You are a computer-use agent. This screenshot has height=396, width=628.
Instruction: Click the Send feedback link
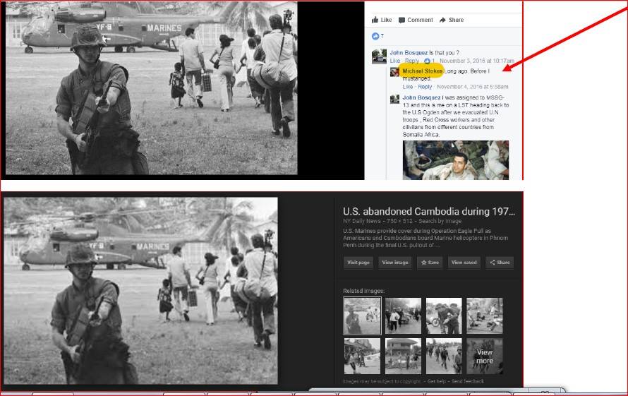[x=466, y=381]
